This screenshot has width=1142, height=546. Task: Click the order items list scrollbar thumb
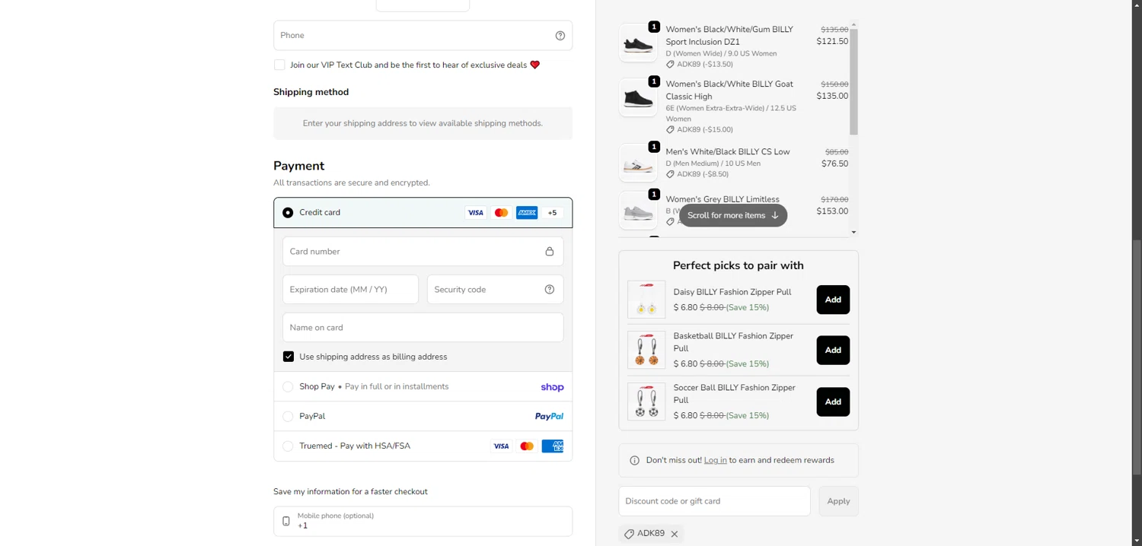click(853, 82)
